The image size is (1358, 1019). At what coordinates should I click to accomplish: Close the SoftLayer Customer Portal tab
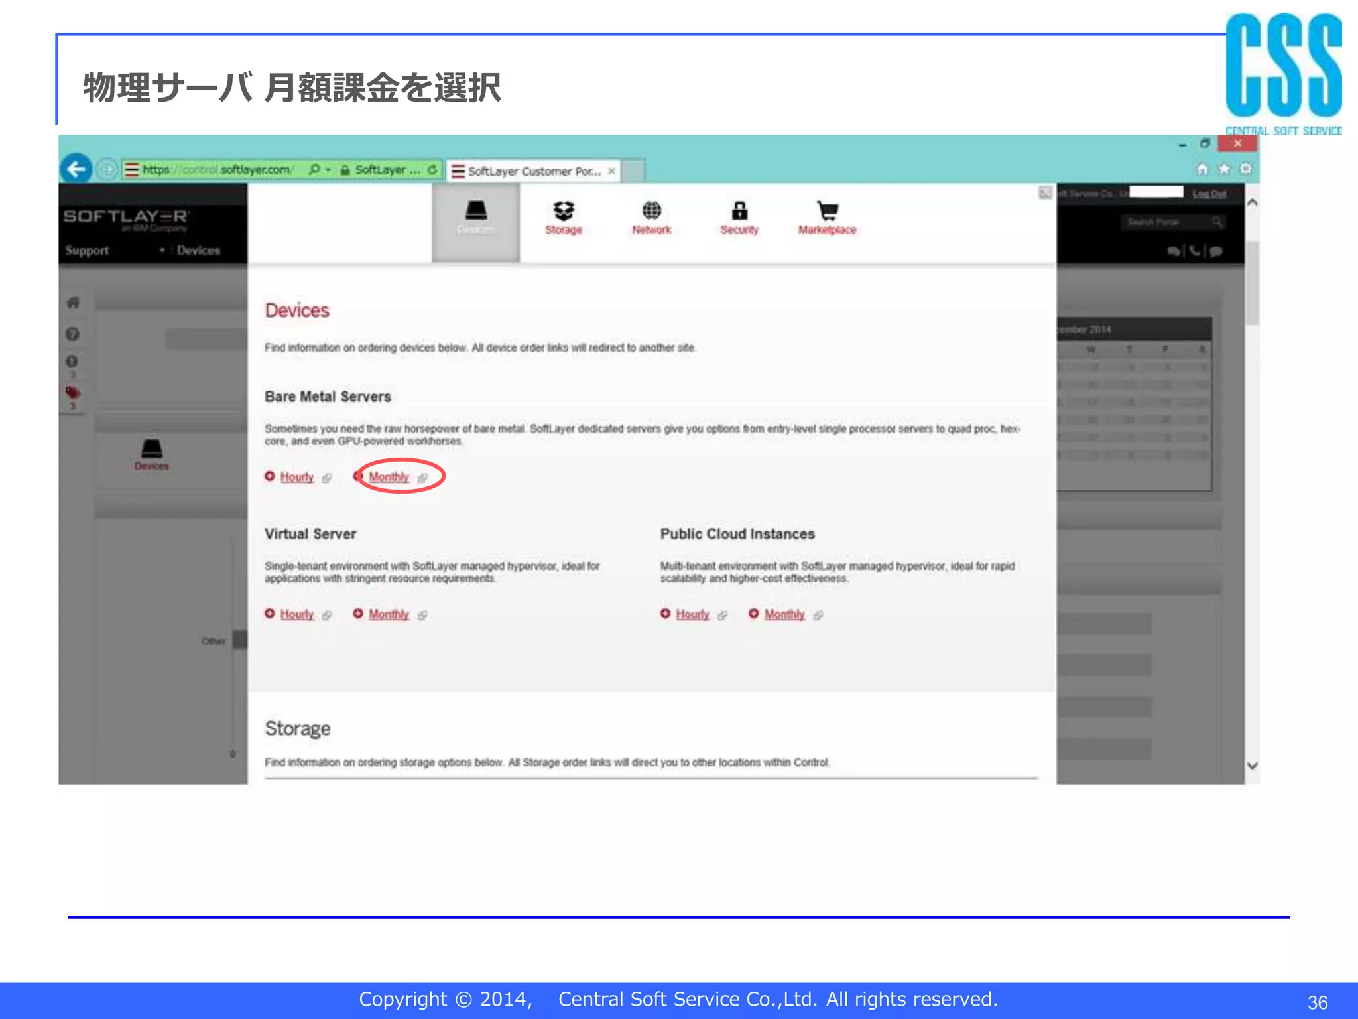(611, 171)
